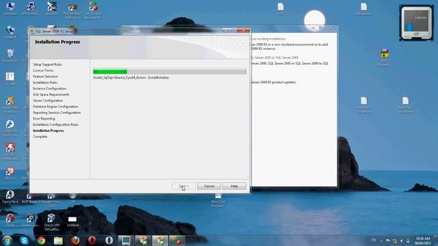Select Disk Space Requirements step
This screenshot has height=246, width=438.
(x=51, y=94)
